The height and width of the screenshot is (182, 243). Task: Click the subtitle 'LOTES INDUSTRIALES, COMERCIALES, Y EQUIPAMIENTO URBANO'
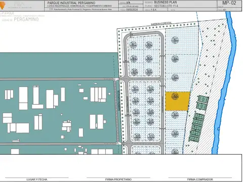79,6
